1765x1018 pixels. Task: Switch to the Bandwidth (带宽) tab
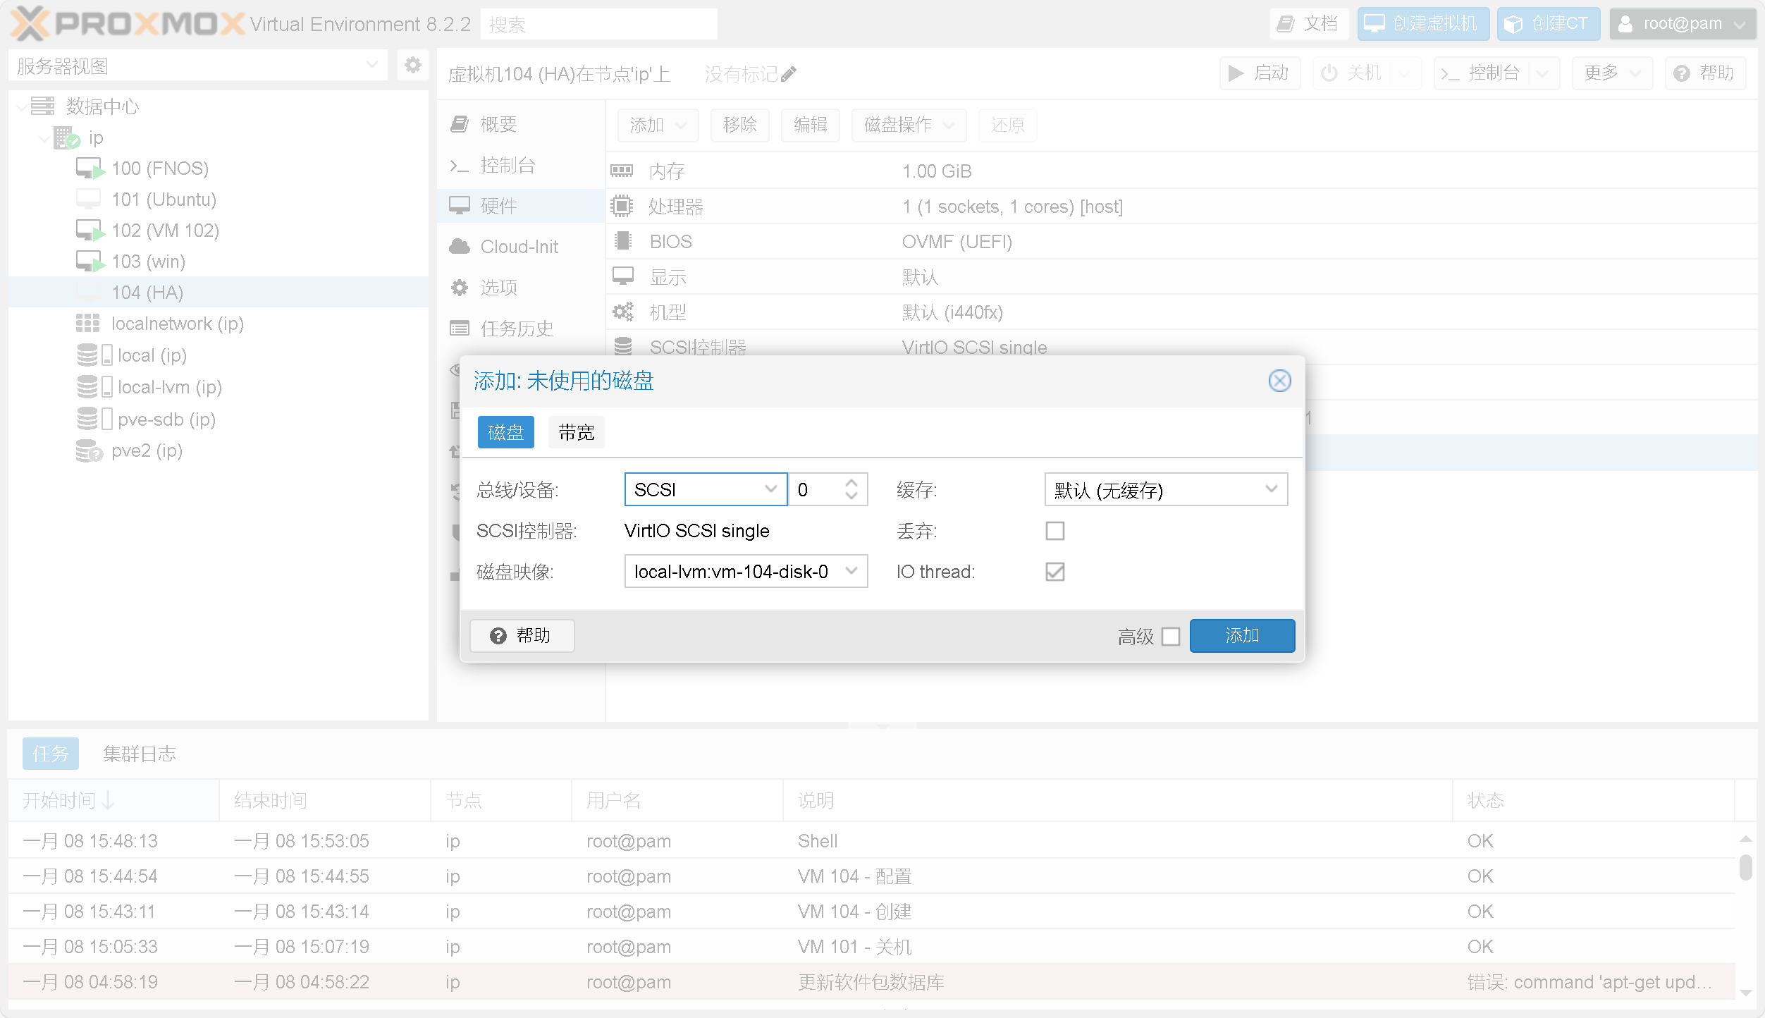(x=576, y=432)
